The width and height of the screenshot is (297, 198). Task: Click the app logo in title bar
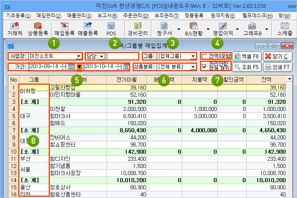[x=7, y=6]
